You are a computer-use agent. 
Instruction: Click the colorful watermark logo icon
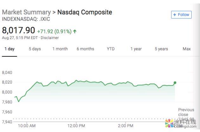(x=170, y=123)
